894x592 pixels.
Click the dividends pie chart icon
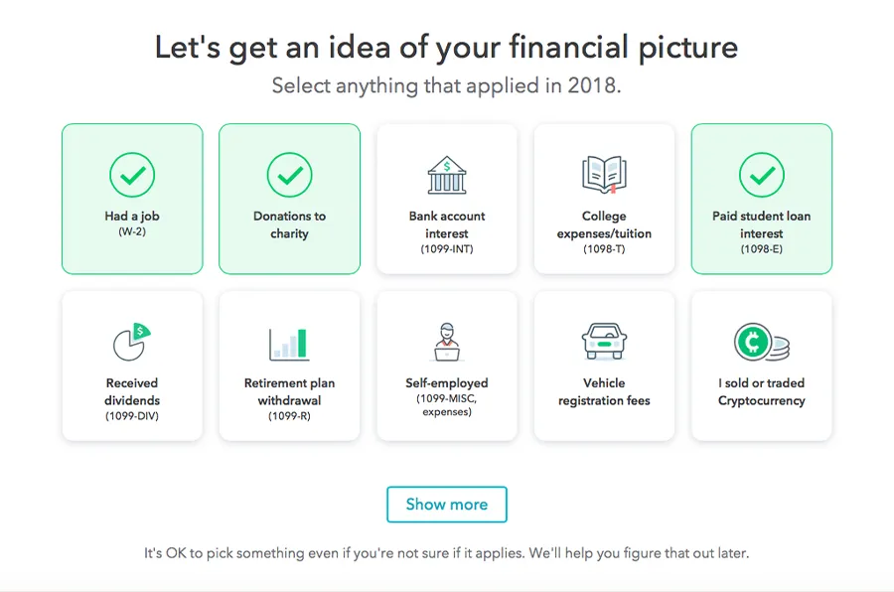click(131, 343)
